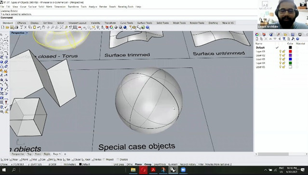Toggle SmartTrack in the status bar
This screenshot has height=175, width=308.
pyautogui.click(x=160, y=164)
